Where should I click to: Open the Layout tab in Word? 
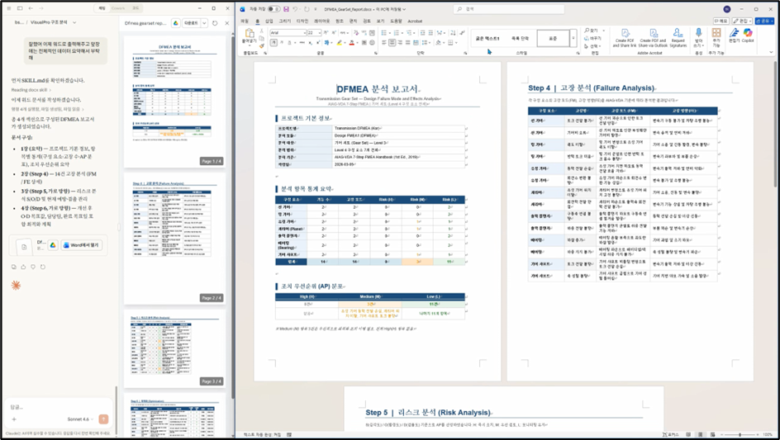322,21
